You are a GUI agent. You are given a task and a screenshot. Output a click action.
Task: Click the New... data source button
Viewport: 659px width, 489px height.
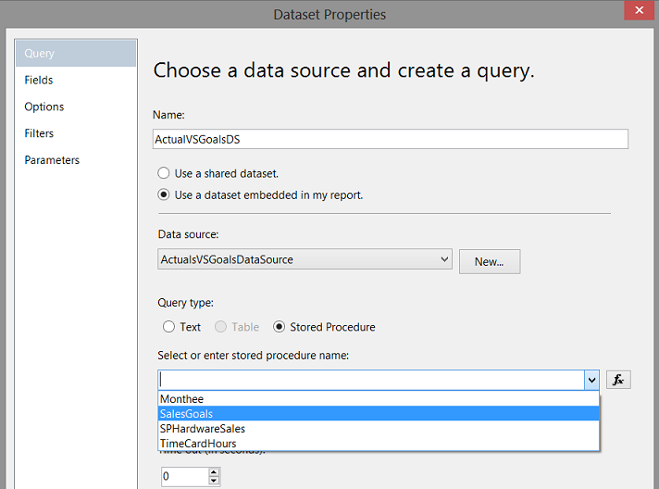click(489, 261)
